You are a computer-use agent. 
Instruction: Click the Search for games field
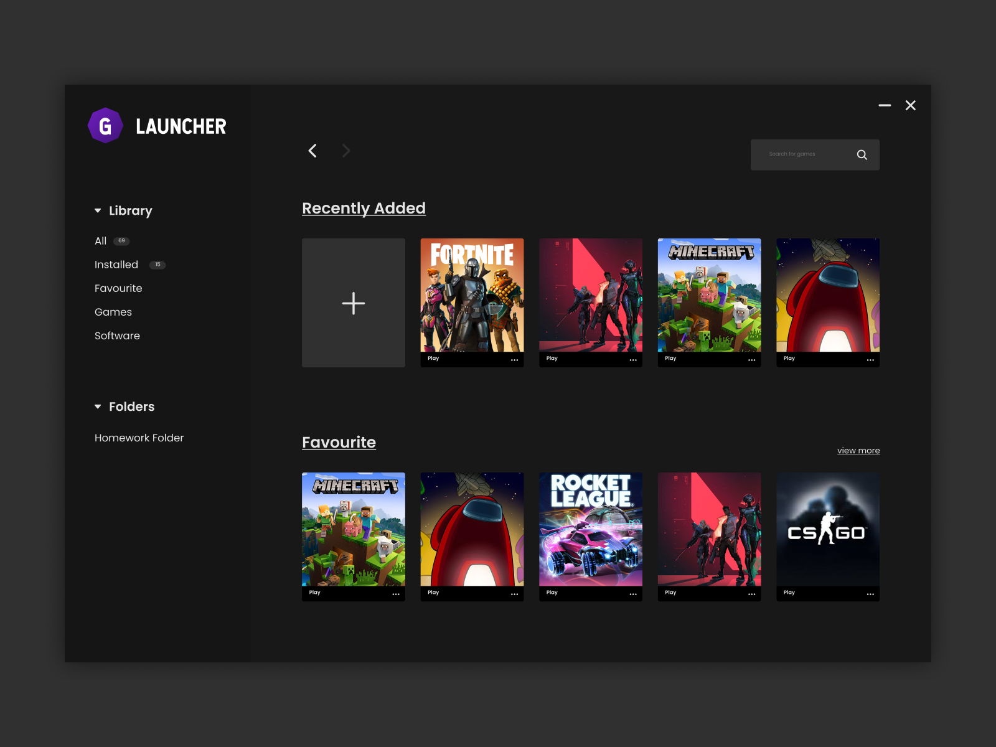coord(815,154)
